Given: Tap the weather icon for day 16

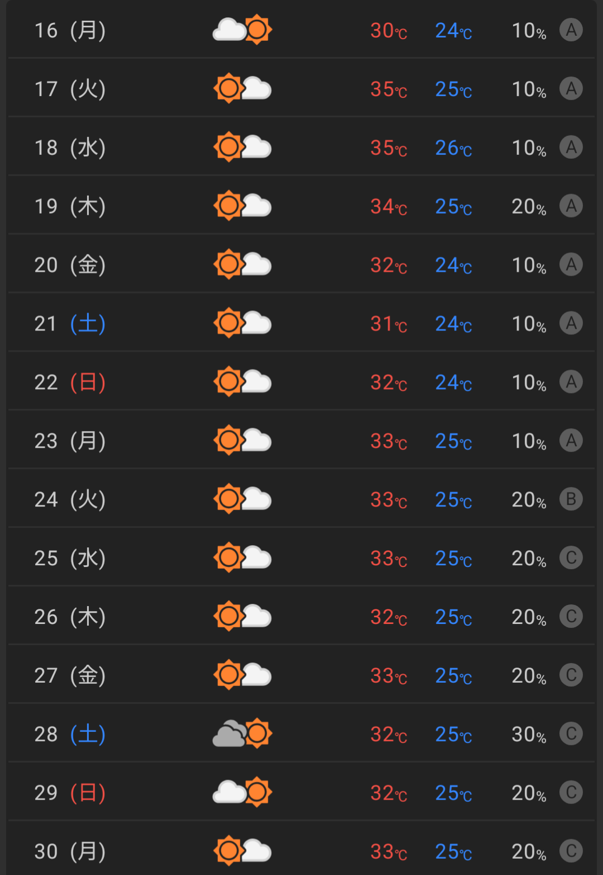Looking at the screenshot, I should 243,30.
